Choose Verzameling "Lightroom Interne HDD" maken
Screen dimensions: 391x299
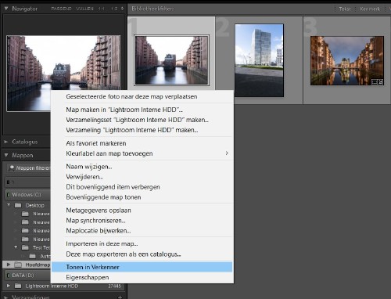pyautogui.click(x=142, y=130)
